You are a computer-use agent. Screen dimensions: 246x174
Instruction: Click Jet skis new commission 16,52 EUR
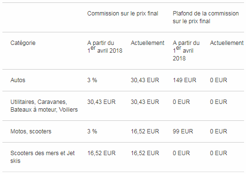(101, 153)
